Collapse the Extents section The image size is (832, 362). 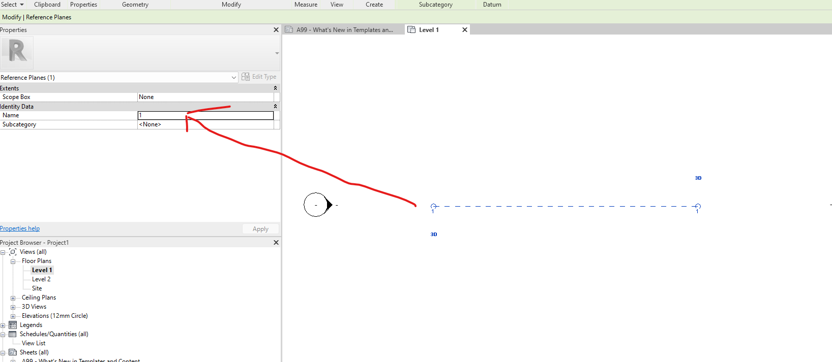pyautogui.click(x=276, y=88)
